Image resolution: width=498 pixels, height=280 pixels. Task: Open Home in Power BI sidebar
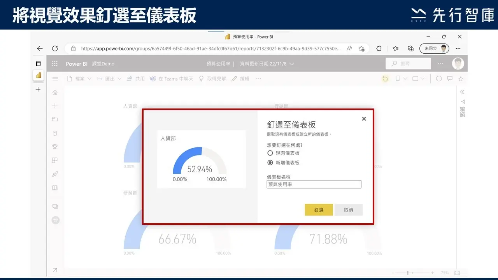pos(55,93)
